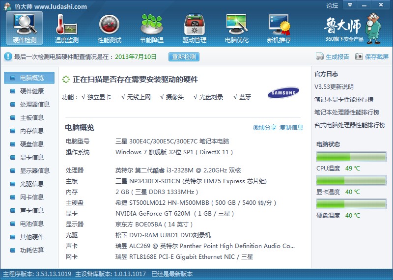The height and width of the screenshot is (280, 393).
Task: Click the 显卡温度 progress bar
Action: point(351,180)
